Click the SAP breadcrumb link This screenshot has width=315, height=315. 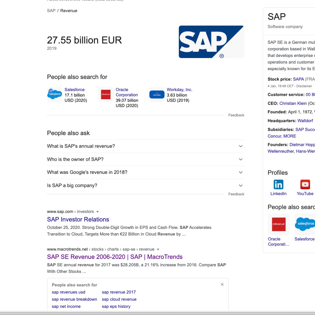51,11
